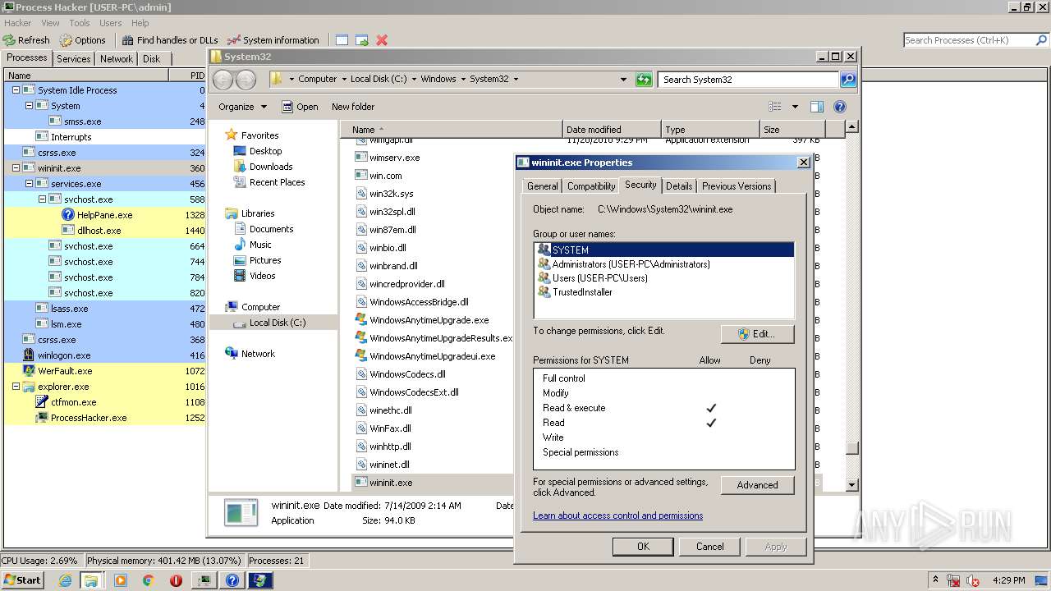Screen dimensions: 1051x591
Task: Click the Advanced permissions button
Action: [x=757, y=485]
